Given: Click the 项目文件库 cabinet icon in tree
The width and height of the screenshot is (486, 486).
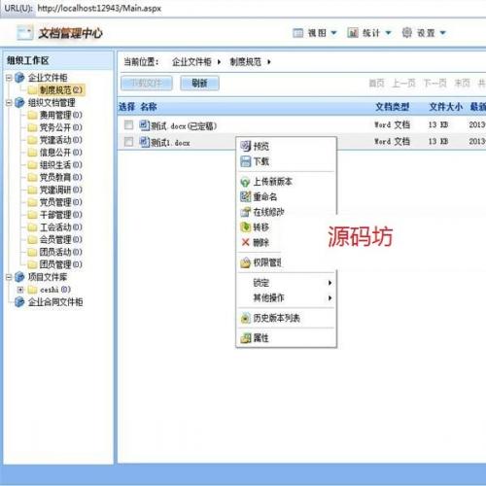Looking at the screenshot, I should [x=19, y=277].
